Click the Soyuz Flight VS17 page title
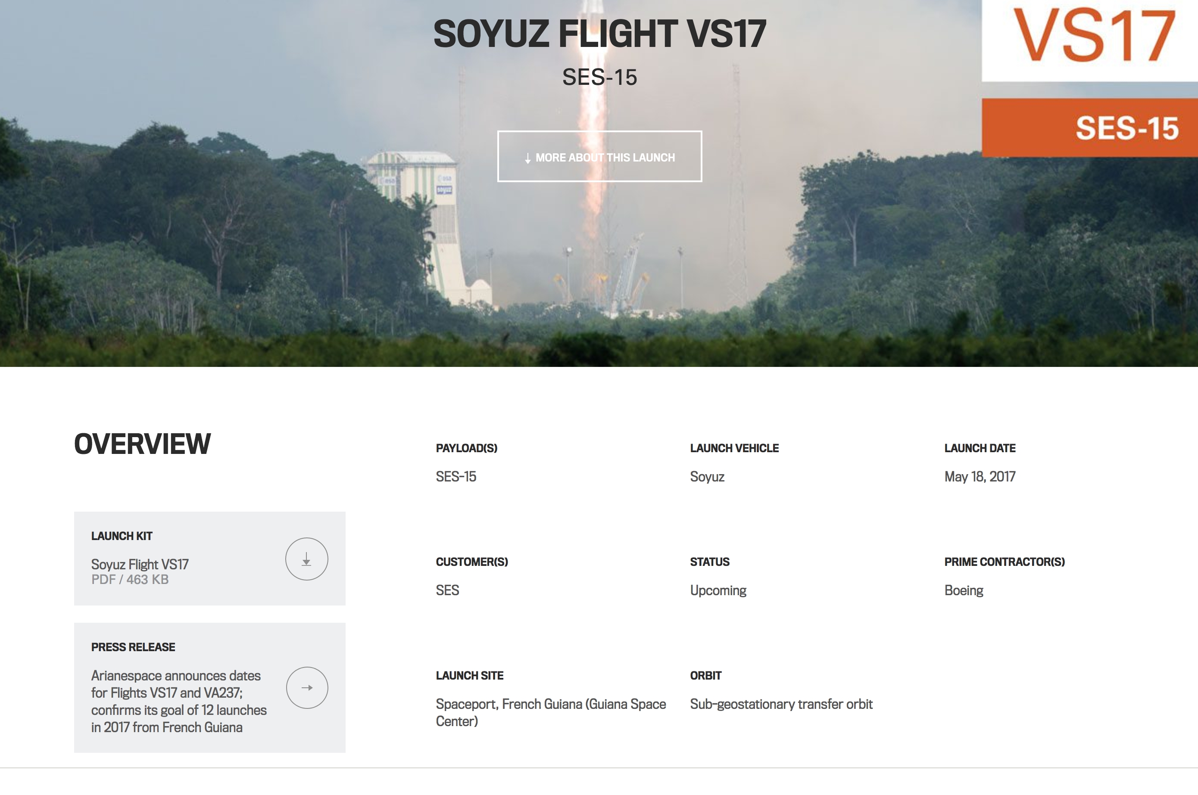 click(x=599, y=34)
